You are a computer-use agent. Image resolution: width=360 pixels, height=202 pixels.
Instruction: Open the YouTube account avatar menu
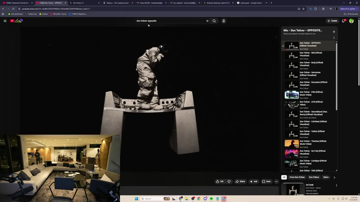[x=351, y=21]
